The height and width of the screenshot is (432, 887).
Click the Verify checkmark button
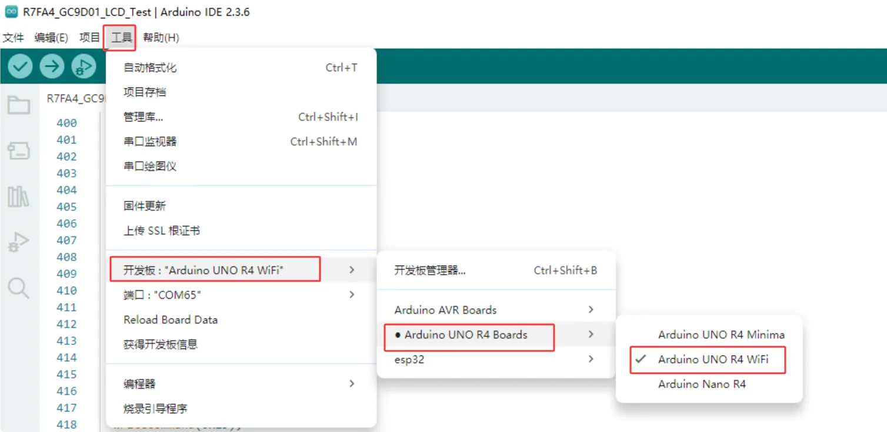[x=20, y=66]
